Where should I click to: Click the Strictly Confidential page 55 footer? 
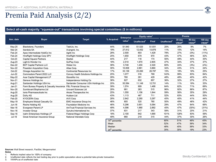[x=197, y=156]
